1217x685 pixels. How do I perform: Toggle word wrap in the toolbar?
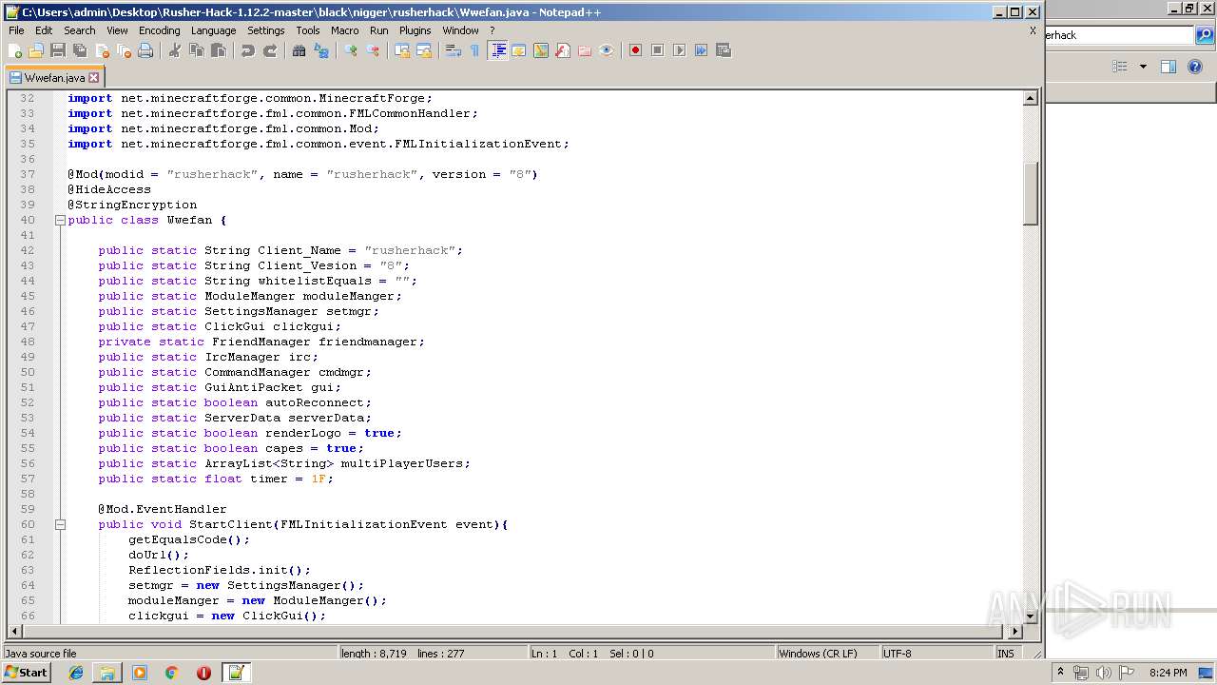pyautogui.click(x=454, y=50)
